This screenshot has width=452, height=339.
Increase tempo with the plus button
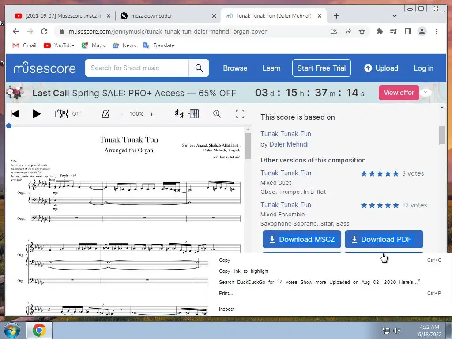tap(152, 114)
